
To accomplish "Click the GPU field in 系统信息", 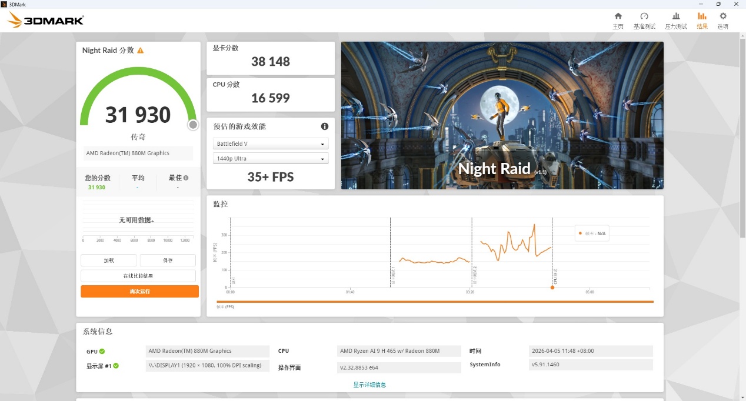I will pyautogui.click(x=208, y=351).
